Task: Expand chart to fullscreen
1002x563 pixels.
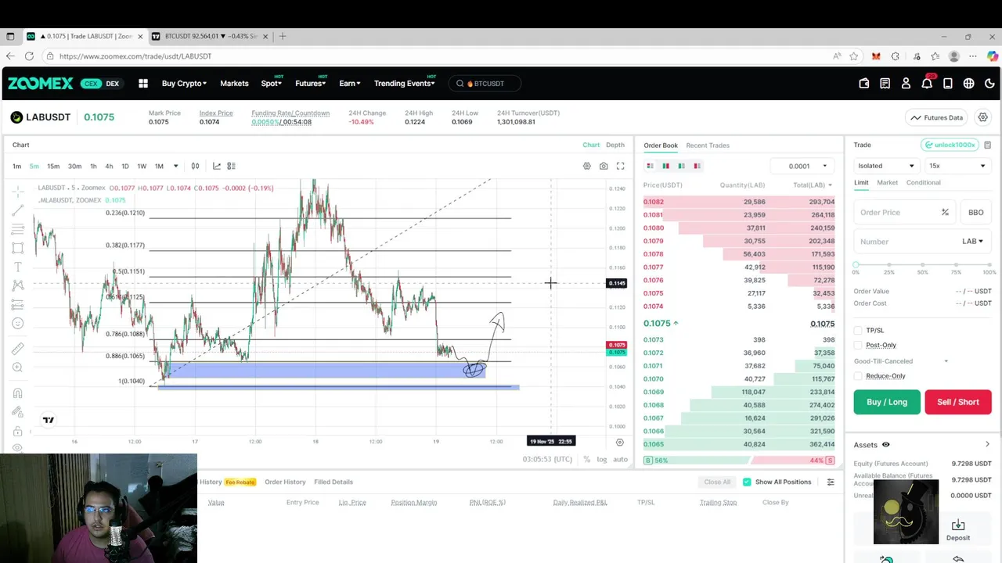Action: point(620,166)
